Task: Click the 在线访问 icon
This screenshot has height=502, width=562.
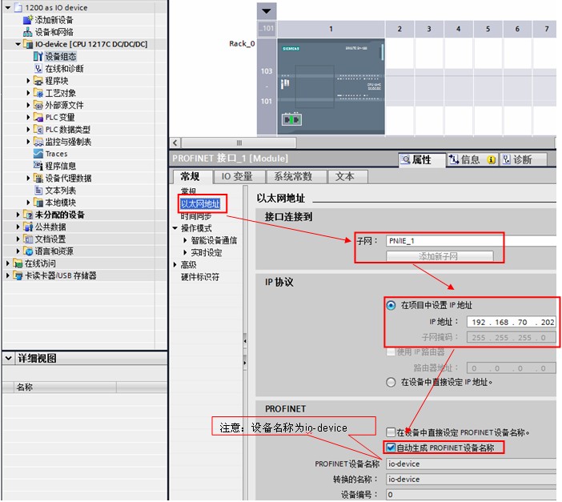Action: pos(18,263)
